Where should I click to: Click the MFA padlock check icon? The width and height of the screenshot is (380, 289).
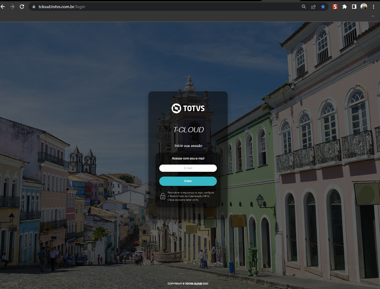(163, 196)
